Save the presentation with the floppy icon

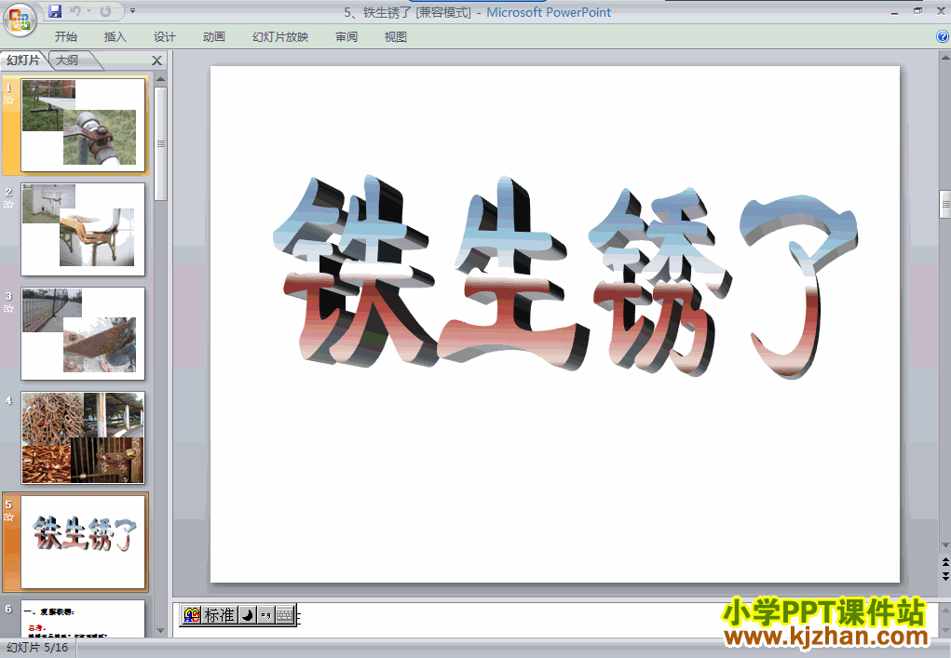click(55, 11)
